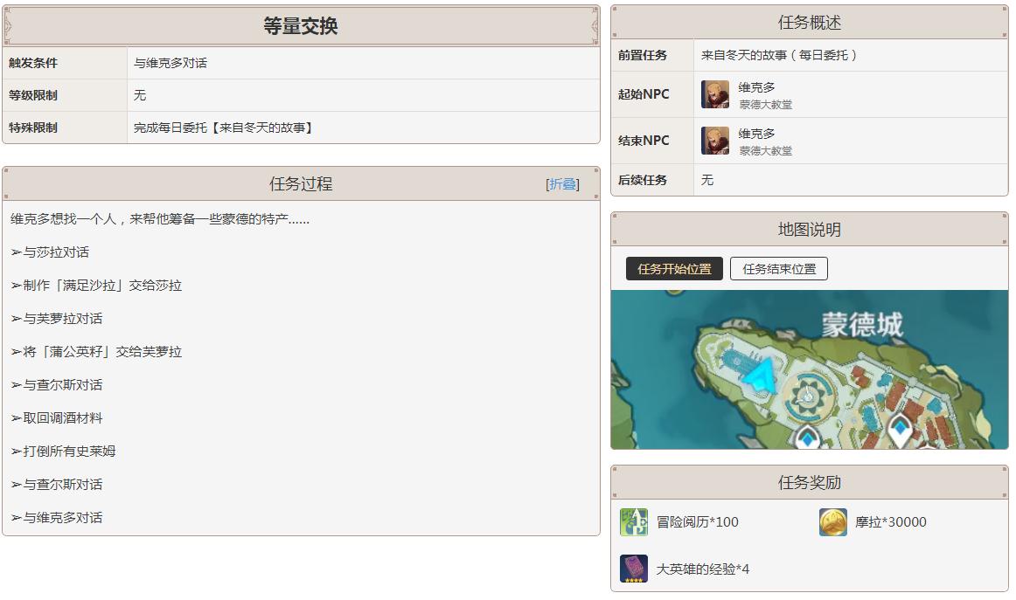Image resolution: width=1016 pixels, height=600 pixels.
Task: Click Viktor's avatar in the 结束NPC row
Action: (714, 141)
